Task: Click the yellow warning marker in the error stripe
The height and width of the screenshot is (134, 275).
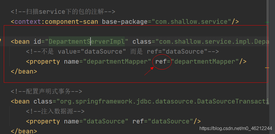Action: (x=267, y=67)
